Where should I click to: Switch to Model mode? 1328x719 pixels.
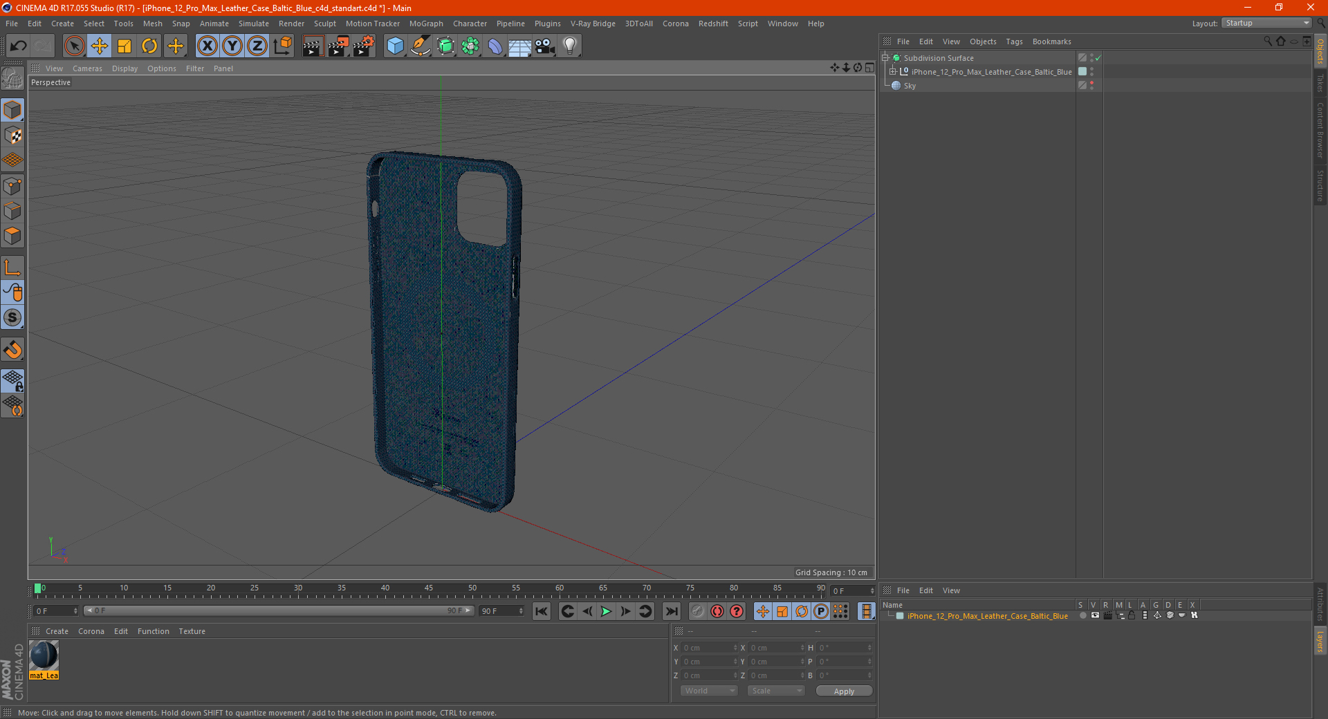coord(12,110)
